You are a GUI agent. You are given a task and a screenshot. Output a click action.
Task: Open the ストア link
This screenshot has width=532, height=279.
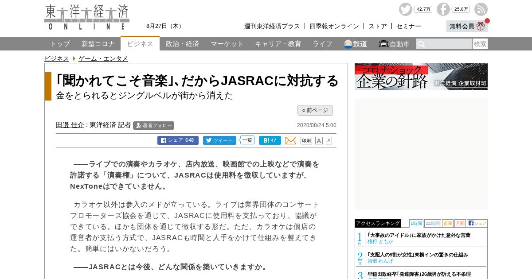click(378, 26)
